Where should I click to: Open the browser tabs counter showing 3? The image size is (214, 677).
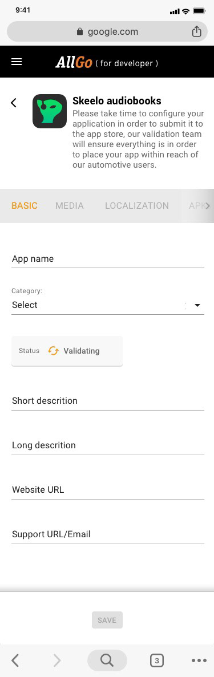click(x=156, y=660)
